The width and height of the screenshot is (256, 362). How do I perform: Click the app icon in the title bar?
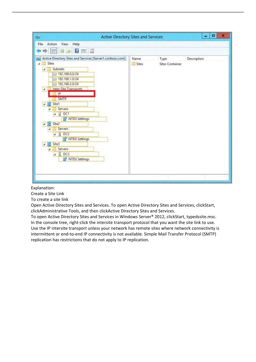[x=38, y=37]
